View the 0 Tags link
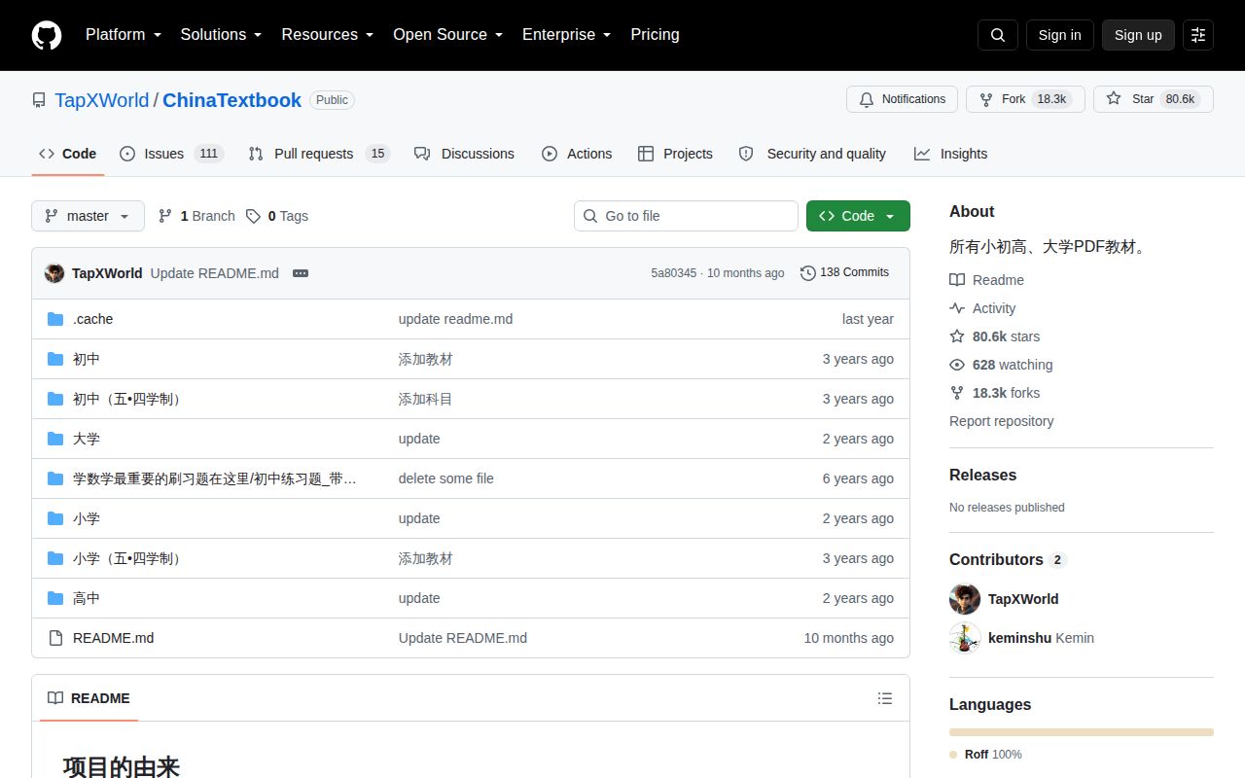1245x778 pixels. click(x=277, y=216)
